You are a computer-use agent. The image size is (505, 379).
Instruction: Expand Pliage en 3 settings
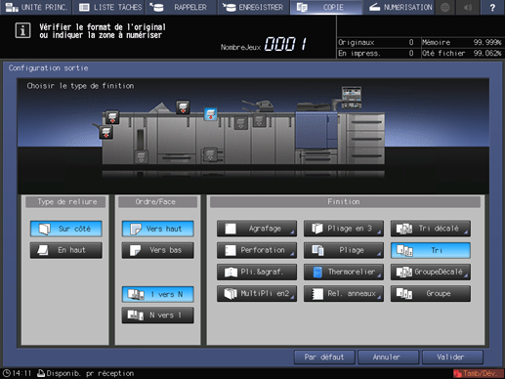tap(344, 229)
